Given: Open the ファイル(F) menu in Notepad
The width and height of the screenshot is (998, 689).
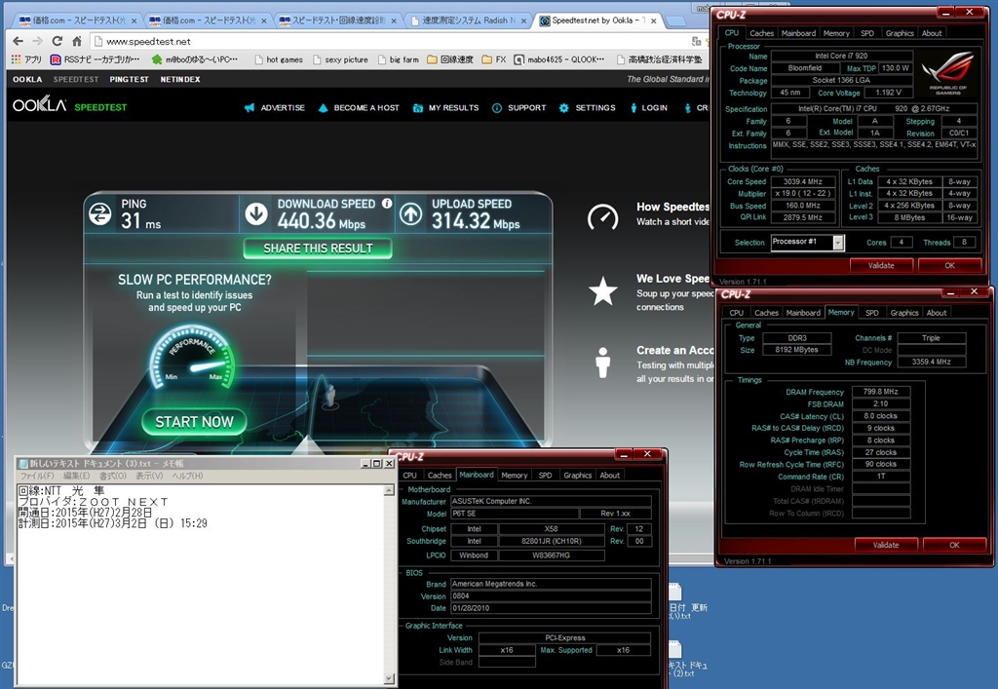Looking at the screenshot, I should click(x=37, y=476).
